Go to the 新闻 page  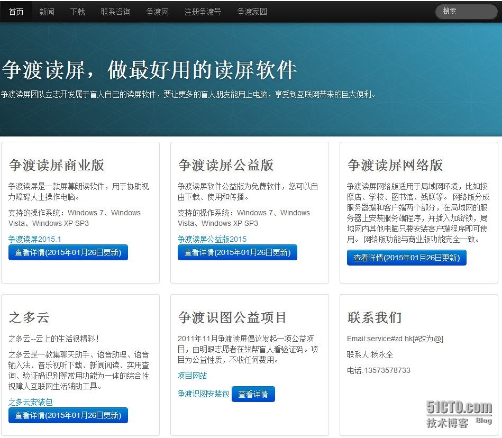(47, 12)
